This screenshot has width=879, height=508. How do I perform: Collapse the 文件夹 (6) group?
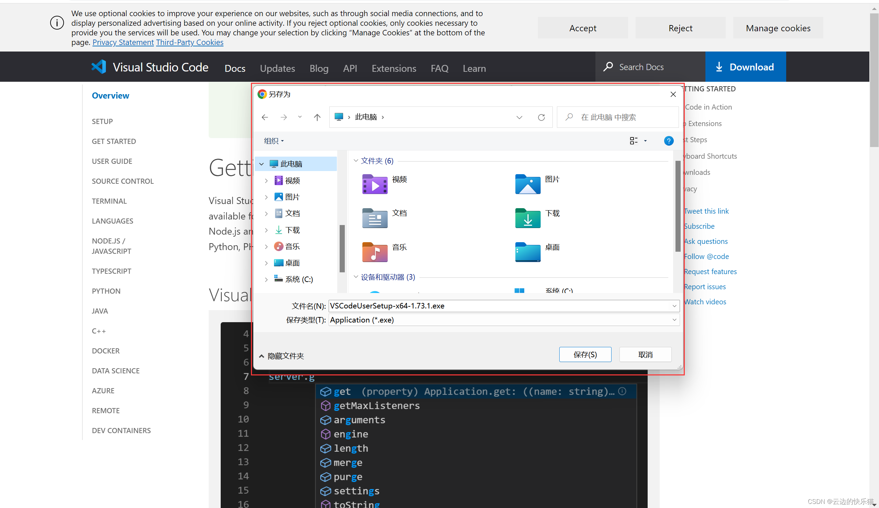coord(355,161)
